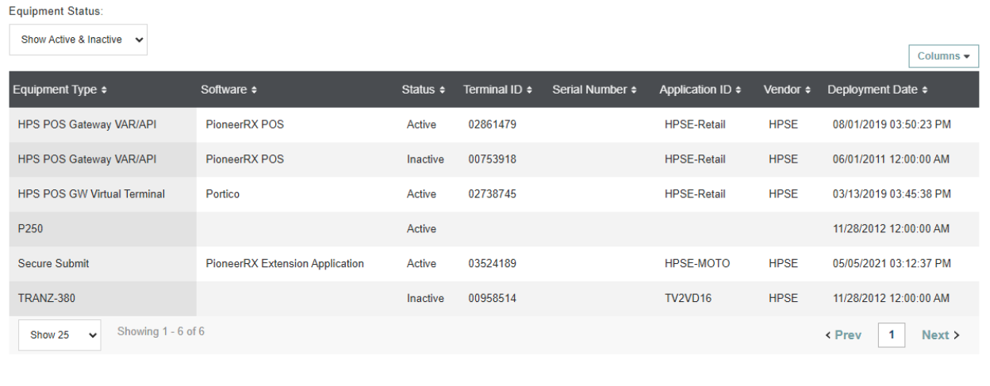This screenshot has height=386, width=990.
Task: Click the Software column sort arrows
Action: tap(254, 90)
